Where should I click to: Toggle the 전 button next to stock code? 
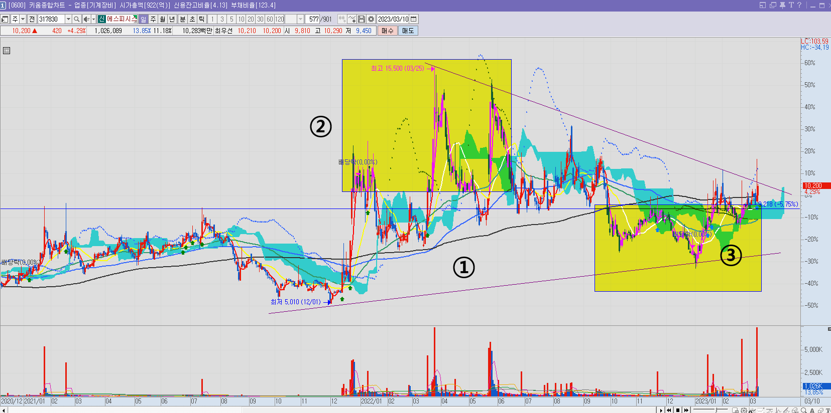click(x=32, y=19)
